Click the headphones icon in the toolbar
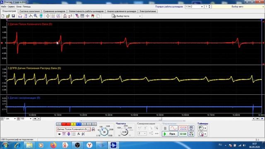 click(20, 16)
